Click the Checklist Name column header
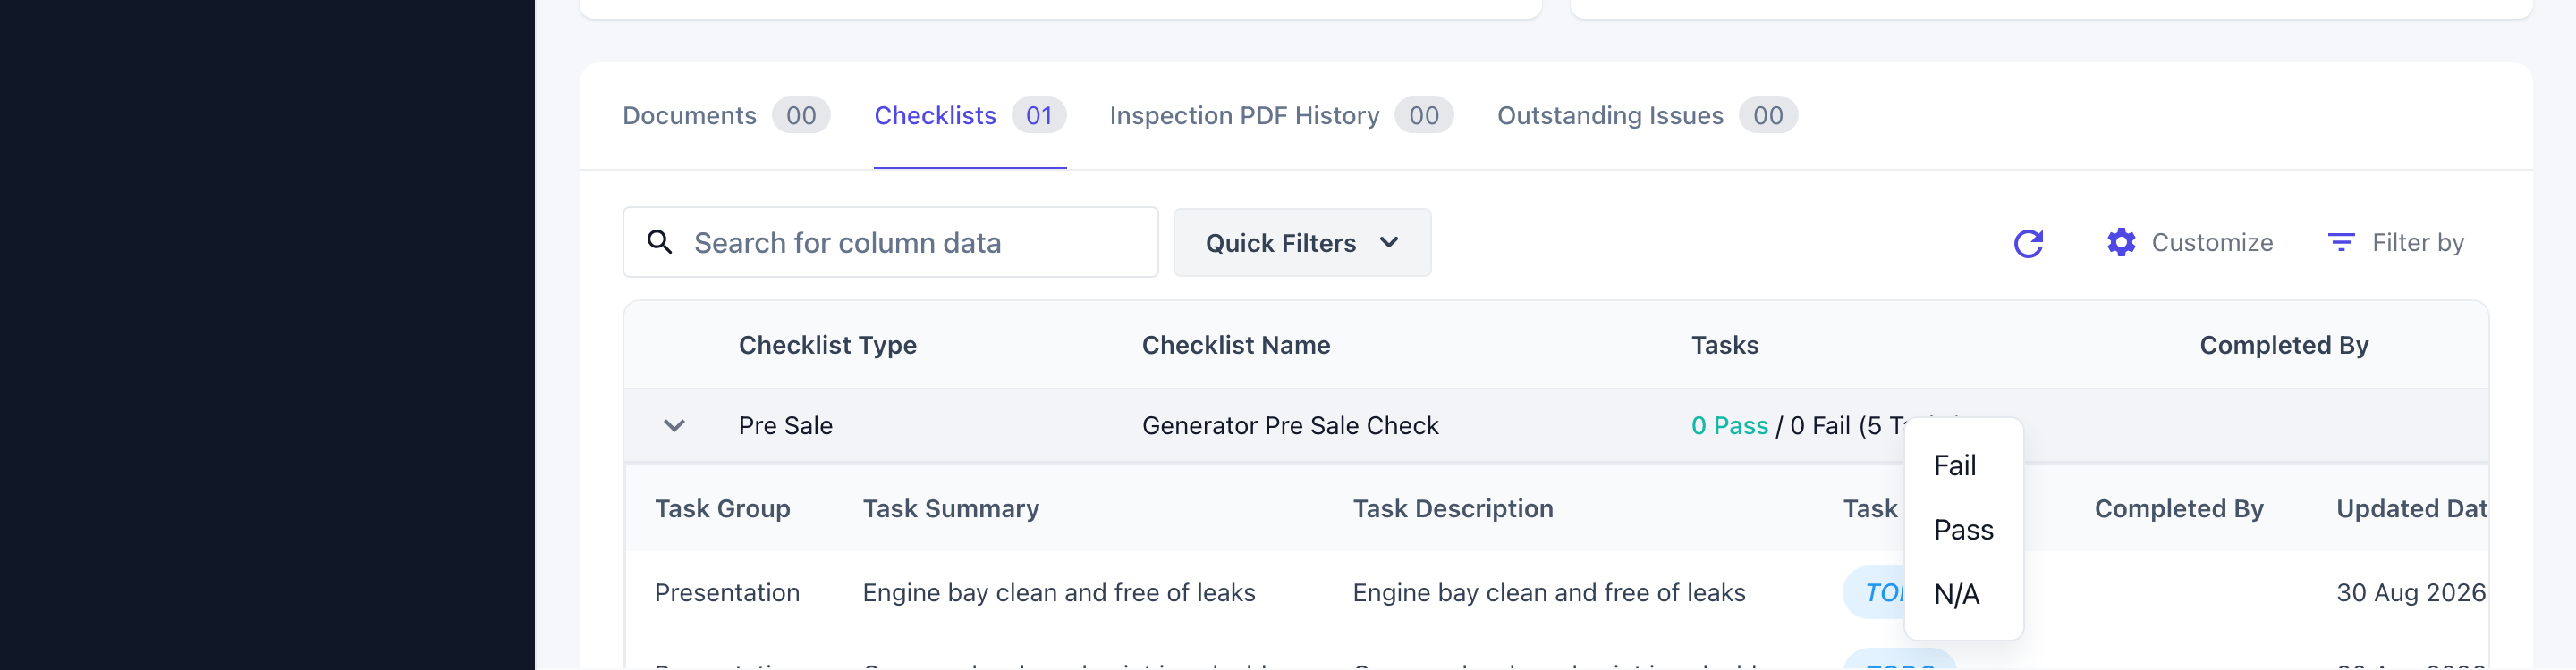 [x=1236, y=346]
